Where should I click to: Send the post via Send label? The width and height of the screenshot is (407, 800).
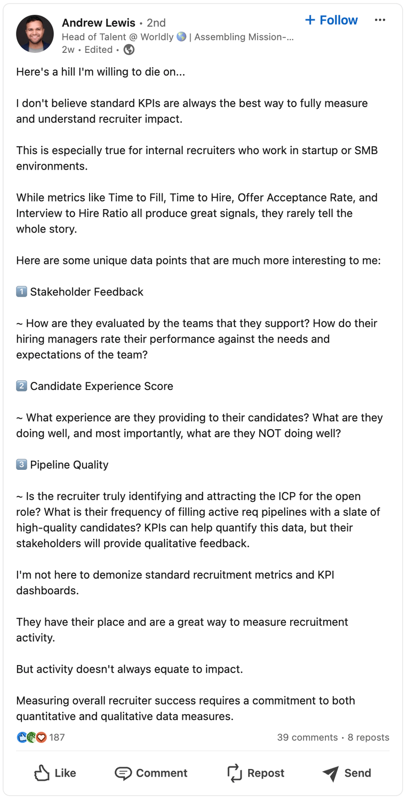coord(357,773)
